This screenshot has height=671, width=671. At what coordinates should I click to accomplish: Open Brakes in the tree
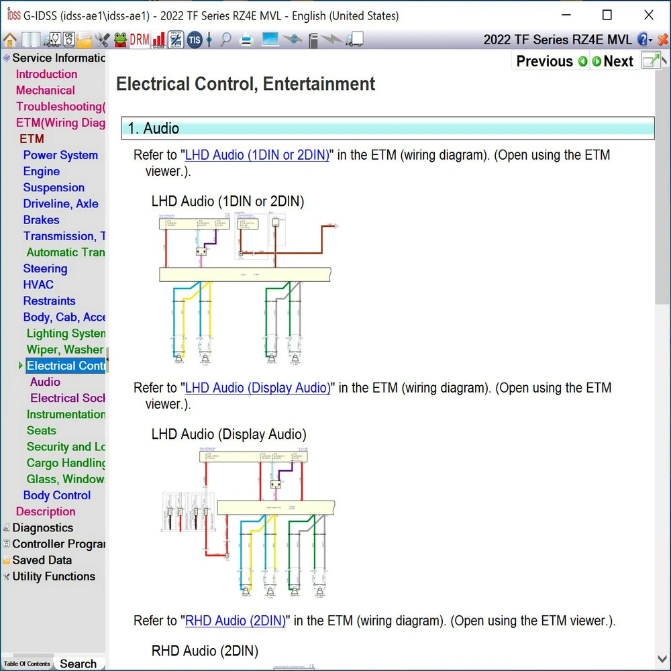(x=41, y=220)
